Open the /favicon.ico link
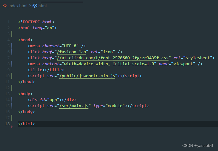Screen dimensions: 218x151 (x=72, y=52)
